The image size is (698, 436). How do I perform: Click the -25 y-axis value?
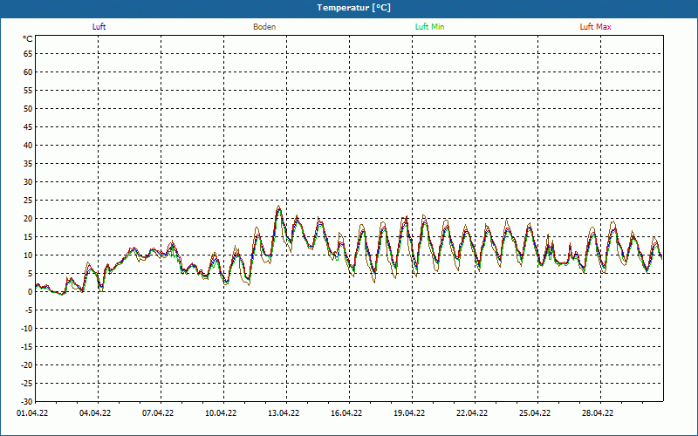(x=27, y=383)
